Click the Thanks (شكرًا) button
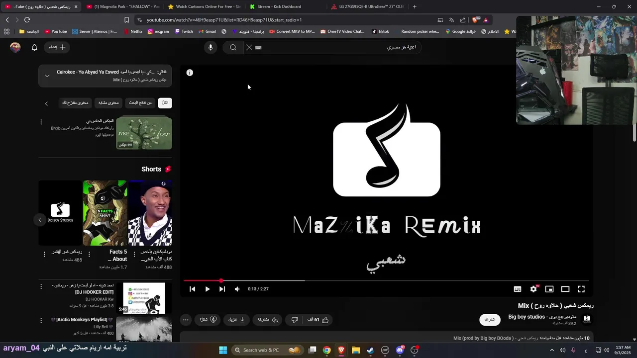 (208, 320)
